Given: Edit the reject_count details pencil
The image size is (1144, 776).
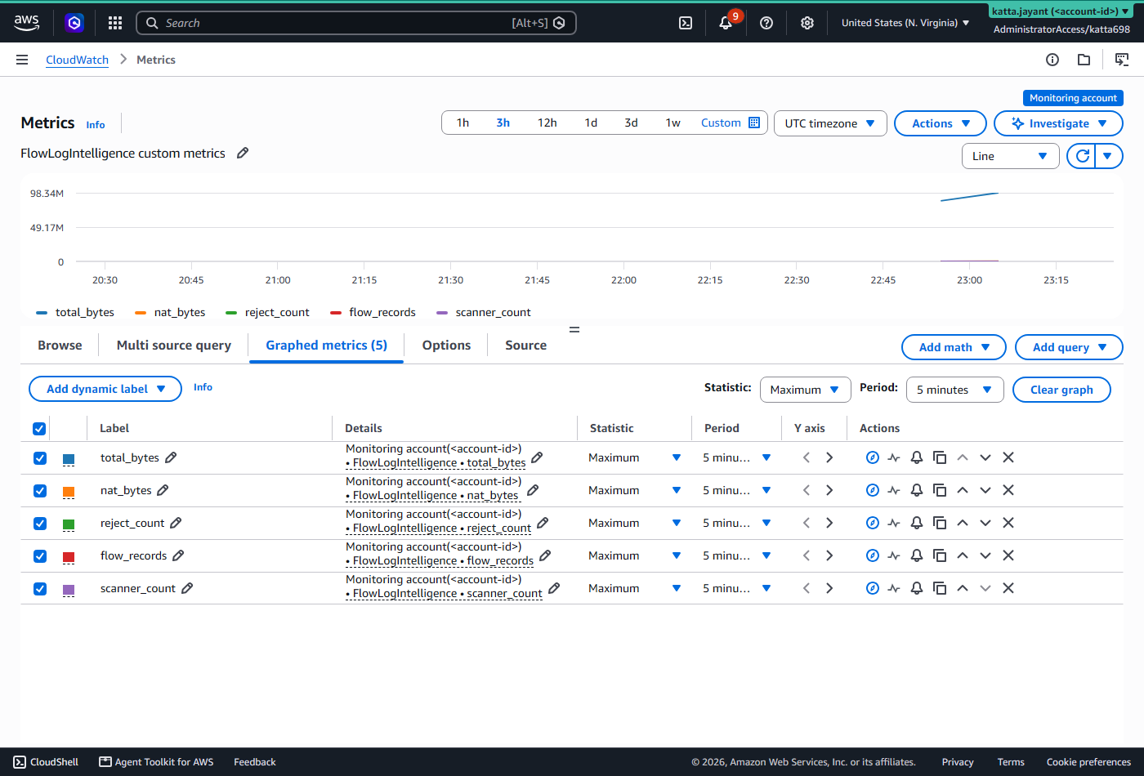Looking at the screenshot, I should 543,522.
